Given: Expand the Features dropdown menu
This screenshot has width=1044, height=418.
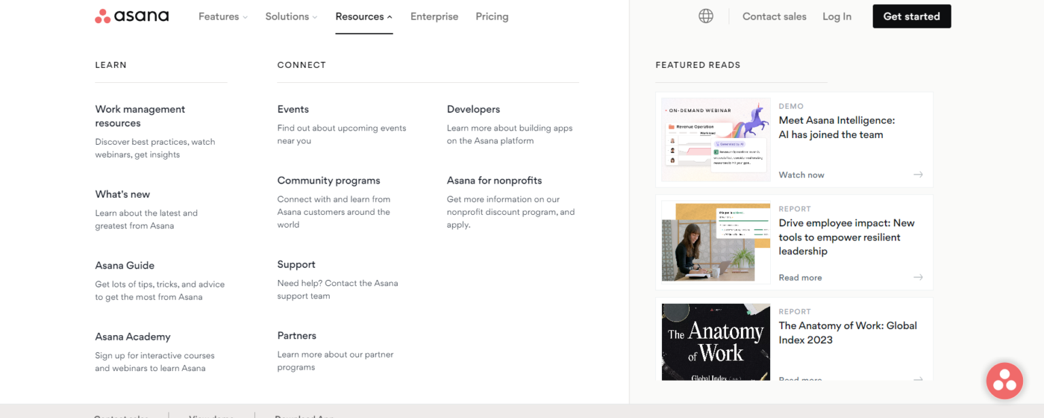Looking at the screenshot, I should tap(222, 16).
